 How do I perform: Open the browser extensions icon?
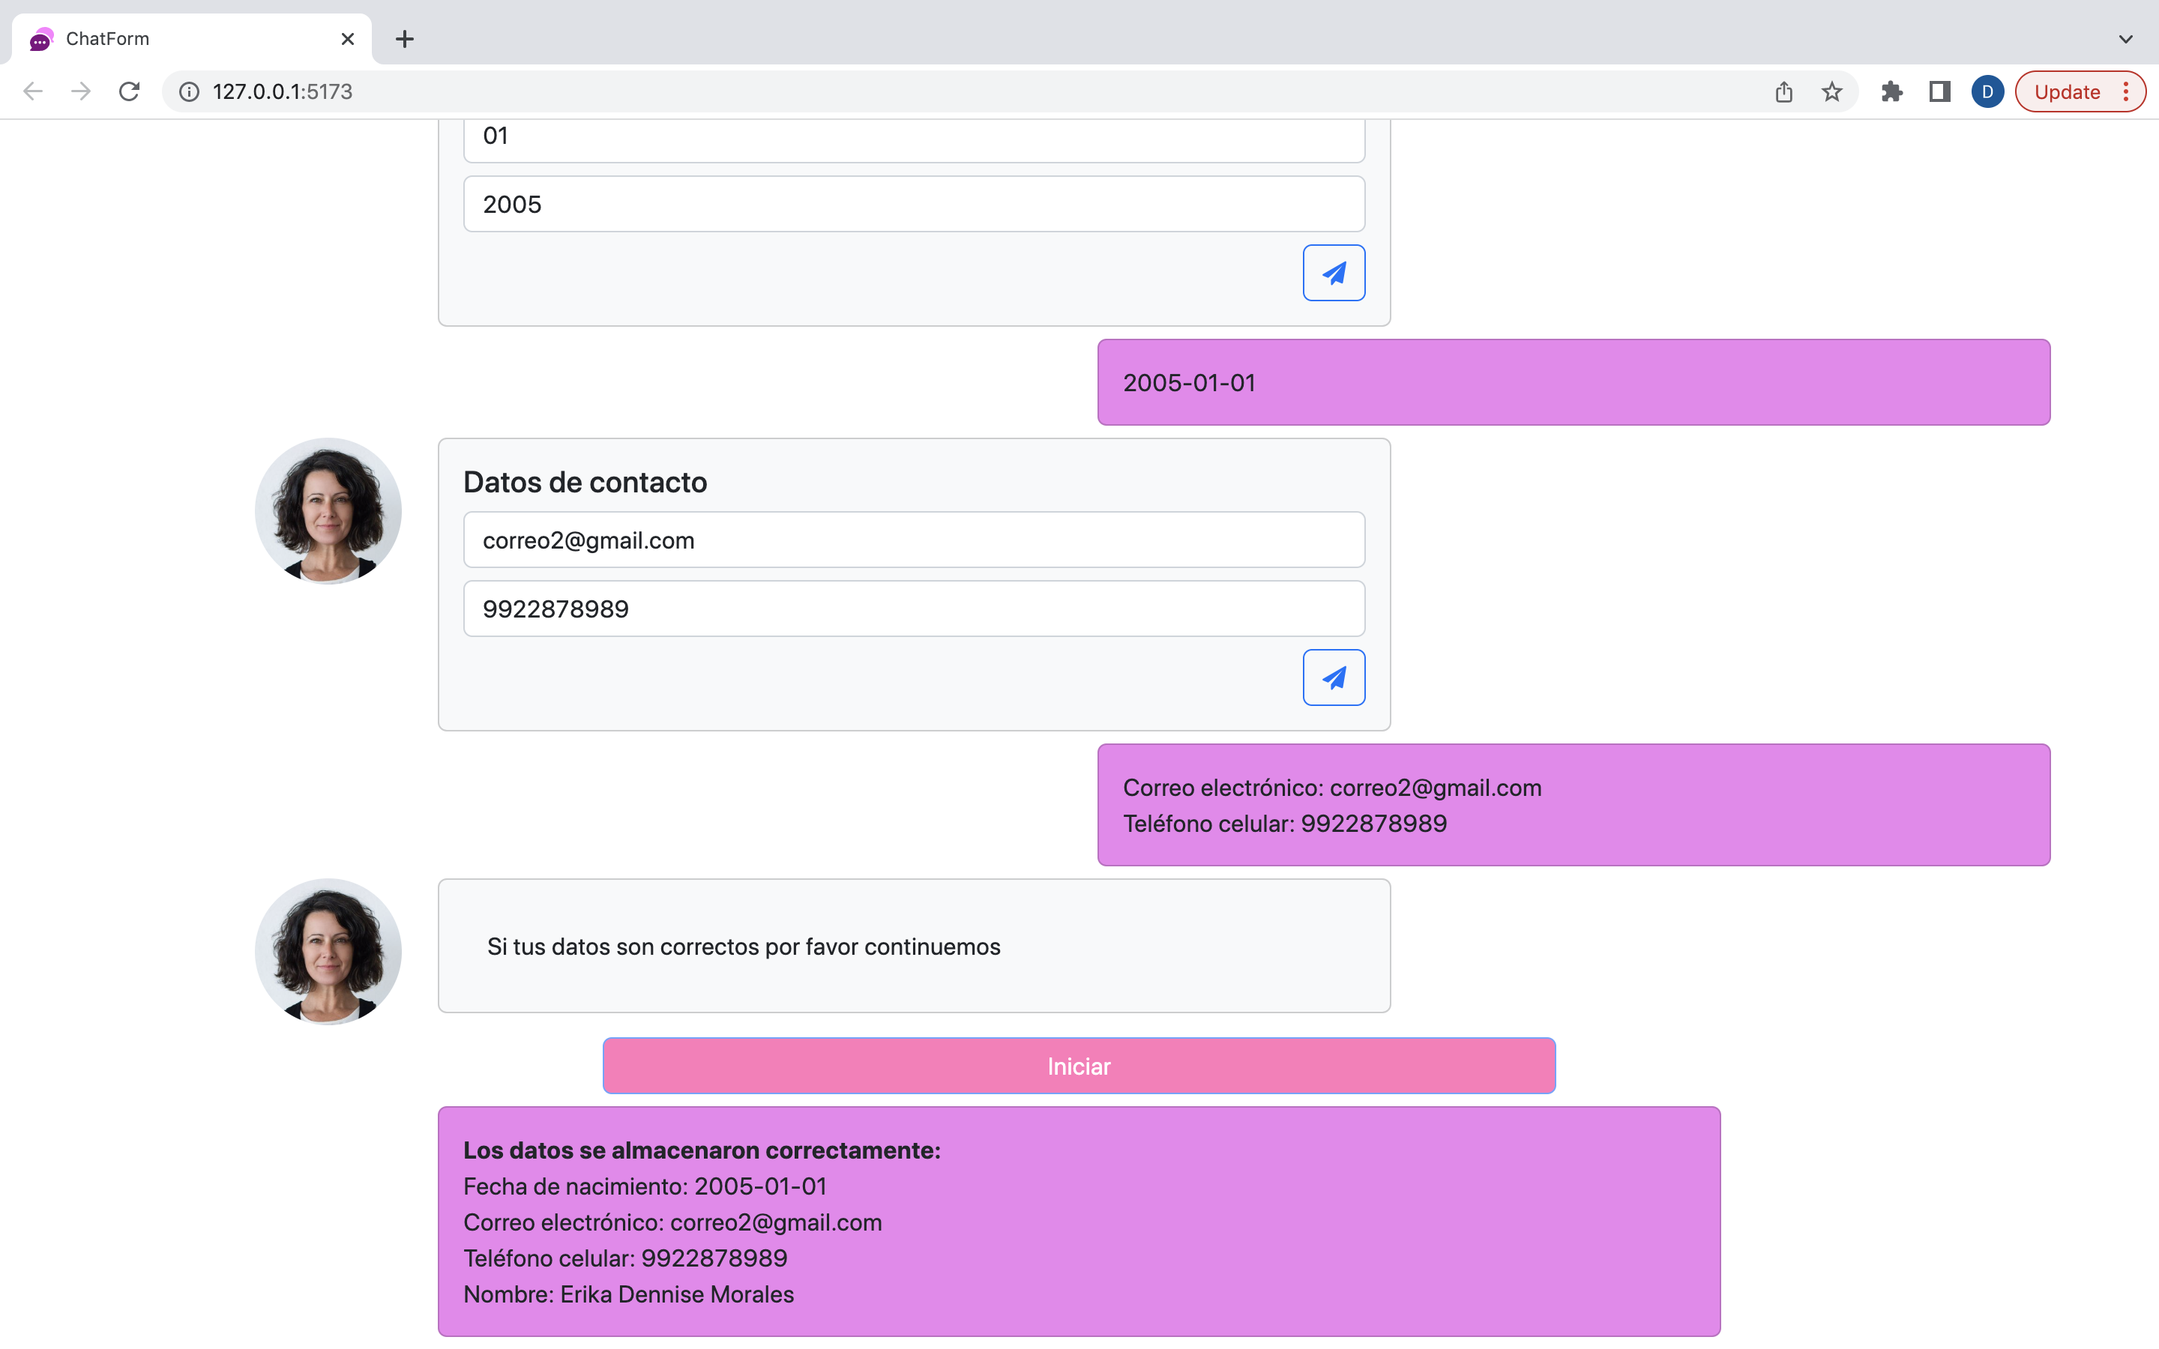(x=1892, y=91)
